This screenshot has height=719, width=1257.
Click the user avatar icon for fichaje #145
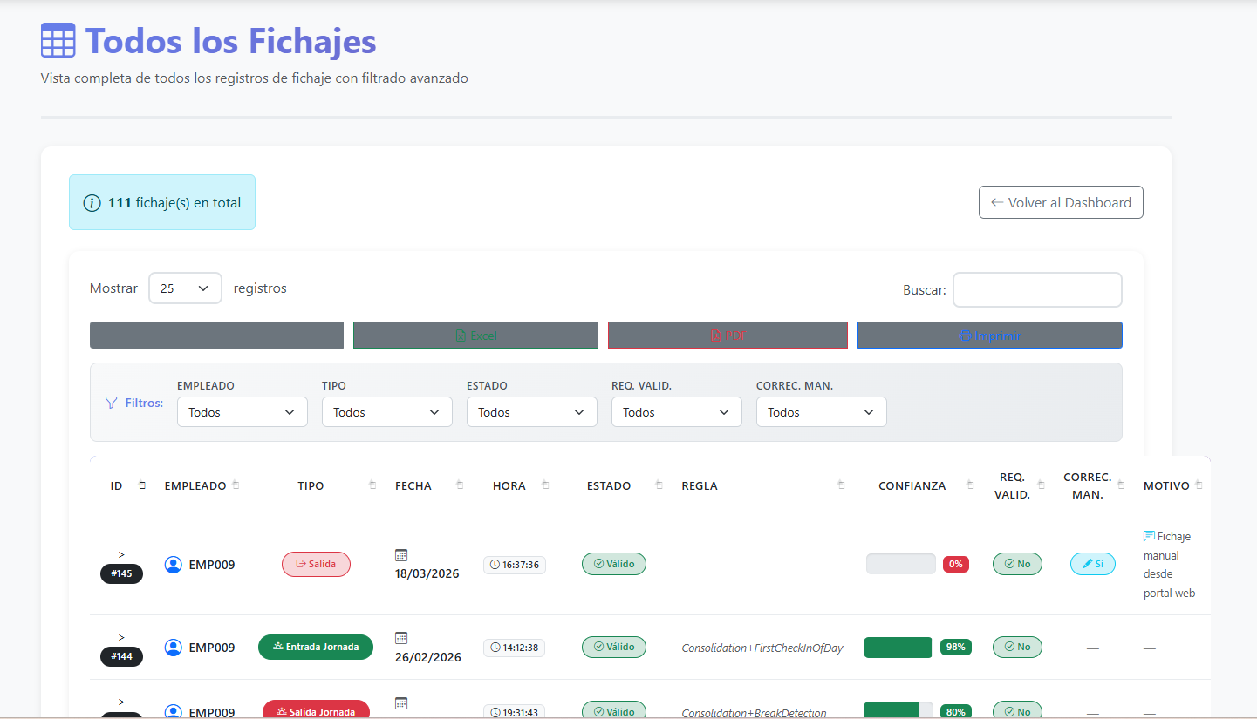173,565
